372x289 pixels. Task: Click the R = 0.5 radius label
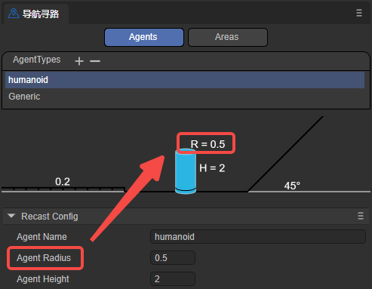(x=208, y=144)
